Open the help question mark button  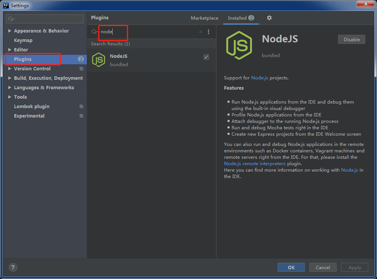coord(13,267)
